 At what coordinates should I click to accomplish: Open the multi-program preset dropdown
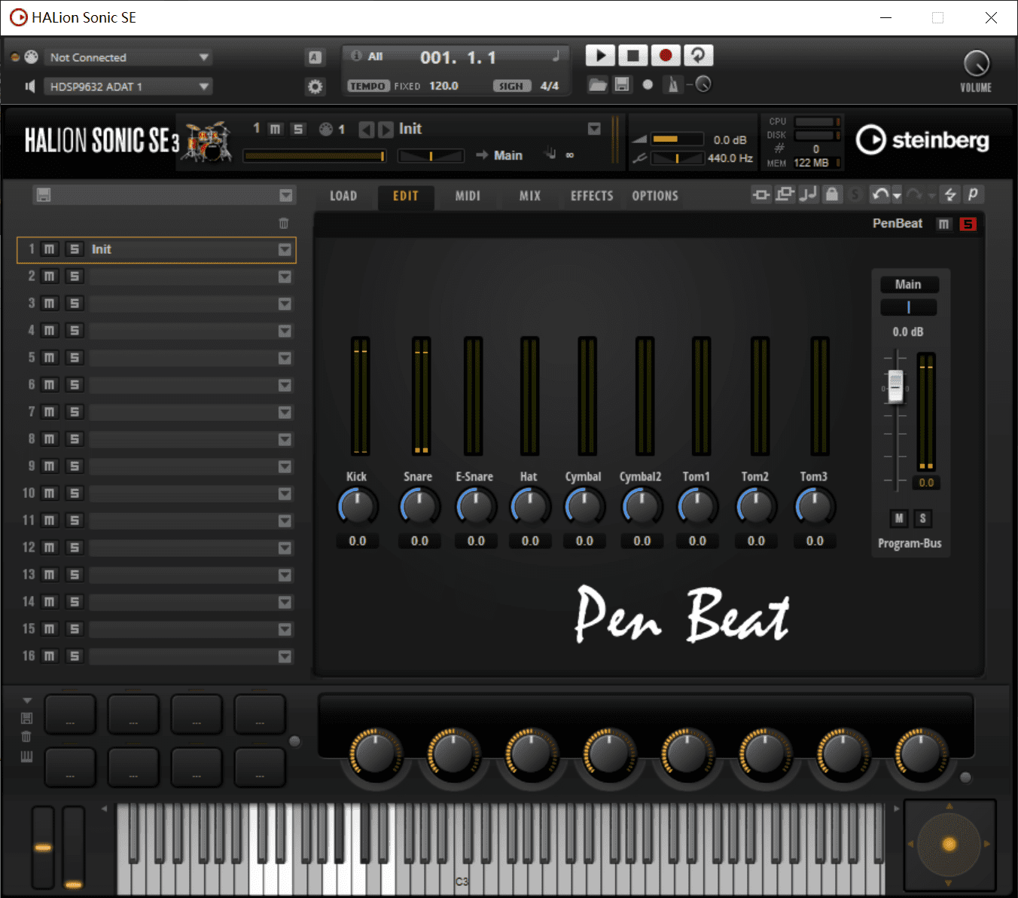pos(285,196)
